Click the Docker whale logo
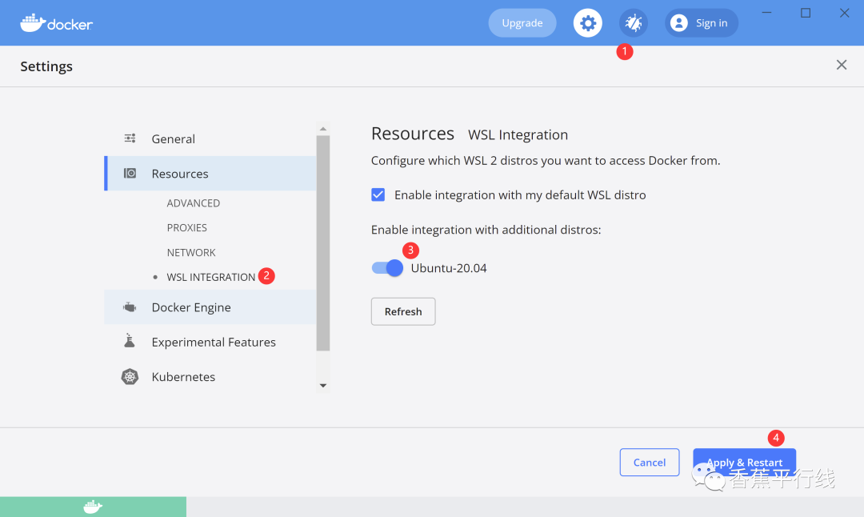This screenshot has width=864, height=517. tap(32, 22)
